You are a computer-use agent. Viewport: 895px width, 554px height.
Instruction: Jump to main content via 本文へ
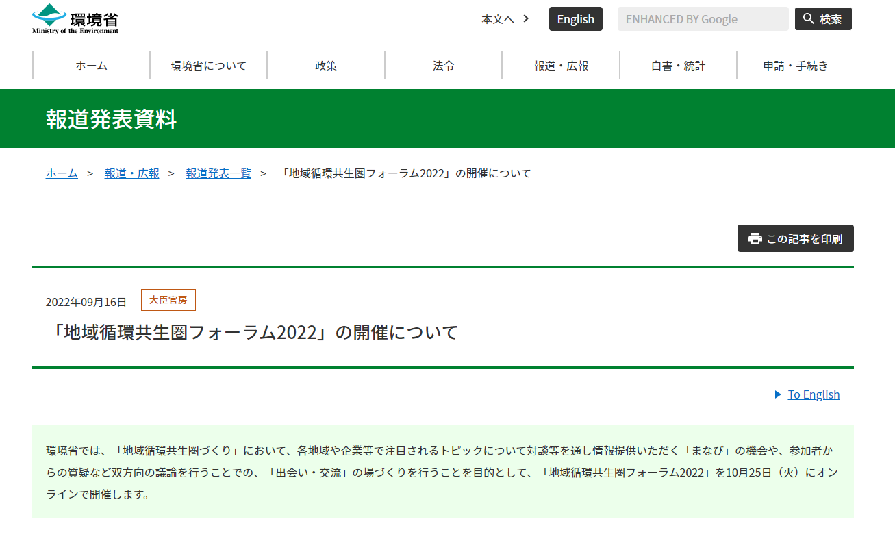coord(497,19)
